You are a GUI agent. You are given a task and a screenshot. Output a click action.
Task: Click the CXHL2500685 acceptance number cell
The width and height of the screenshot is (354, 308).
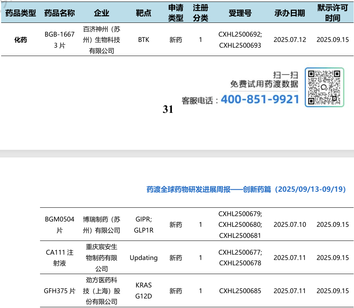240,291
